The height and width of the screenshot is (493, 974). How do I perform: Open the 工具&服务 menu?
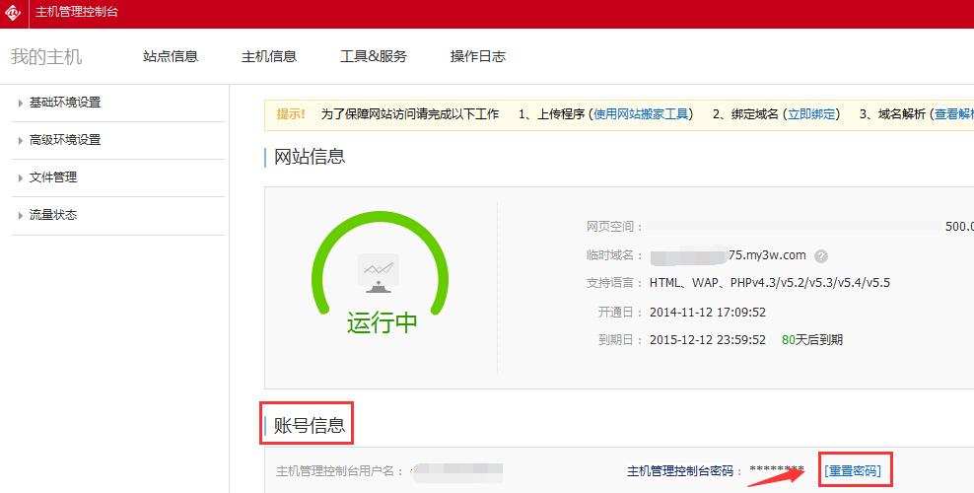coord(374,56)
